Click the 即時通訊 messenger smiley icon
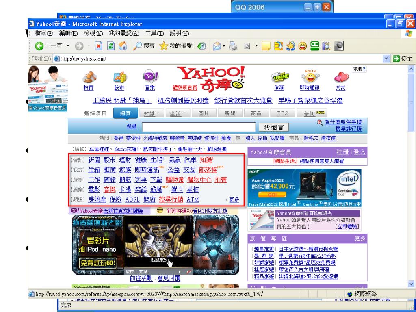This screenshot has width=416, height=312. click(x=310, y=77)
